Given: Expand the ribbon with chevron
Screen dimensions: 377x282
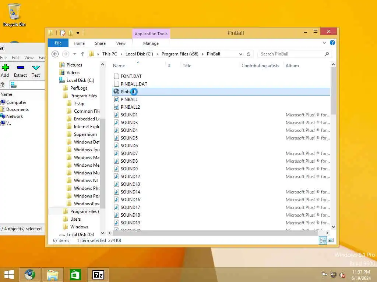Looking at the screenshot, I should [x=324, y=43].
